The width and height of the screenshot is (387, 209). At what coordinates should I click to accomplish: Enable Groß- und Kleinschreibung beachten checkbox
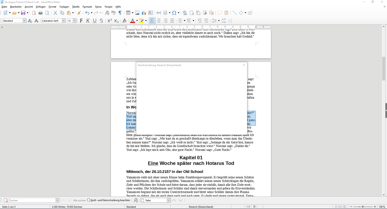[89, 200]
